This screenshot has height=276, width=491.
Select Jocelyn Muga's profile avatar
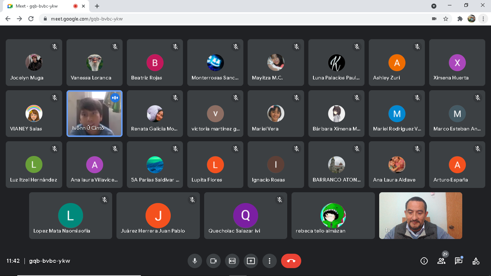tap(34, 63)
